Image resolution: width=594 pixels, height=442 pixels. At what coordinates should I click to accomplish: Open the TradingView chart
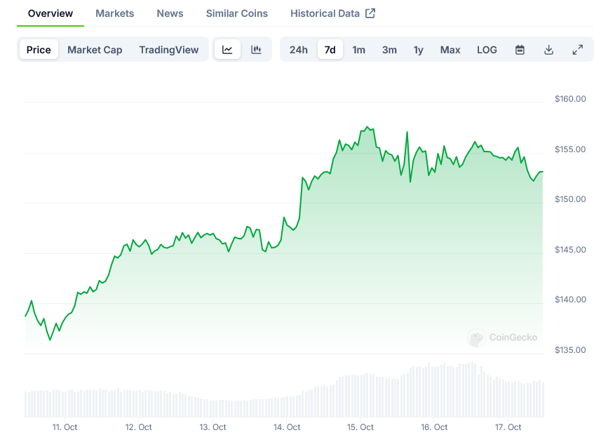168,50
